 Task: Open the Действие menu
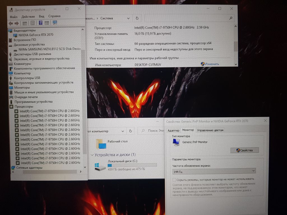click(x=28, y=17)
